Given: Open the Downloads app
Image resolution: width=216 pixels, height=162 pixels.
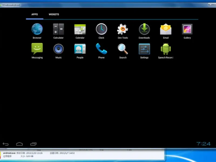Looking at the screenshot, I should tap(144, 31).
